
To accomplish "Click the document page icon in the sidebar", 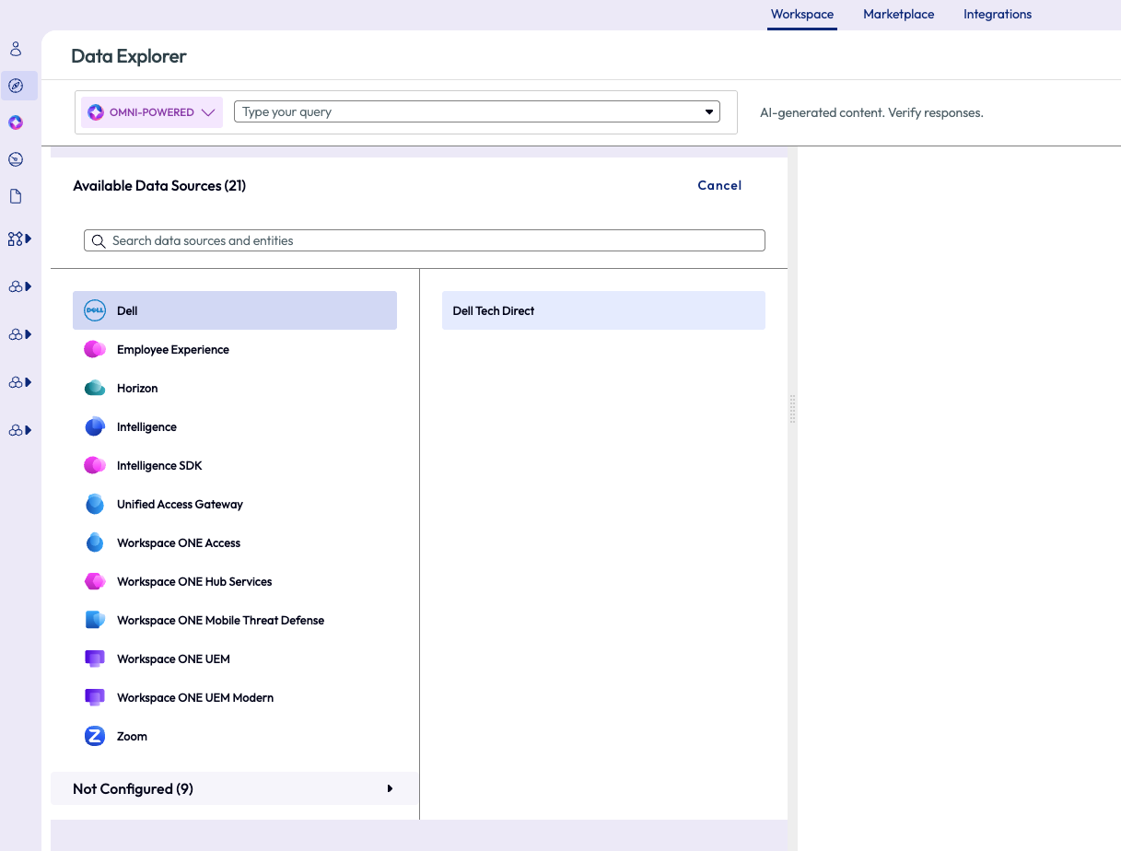I will 16,195.
